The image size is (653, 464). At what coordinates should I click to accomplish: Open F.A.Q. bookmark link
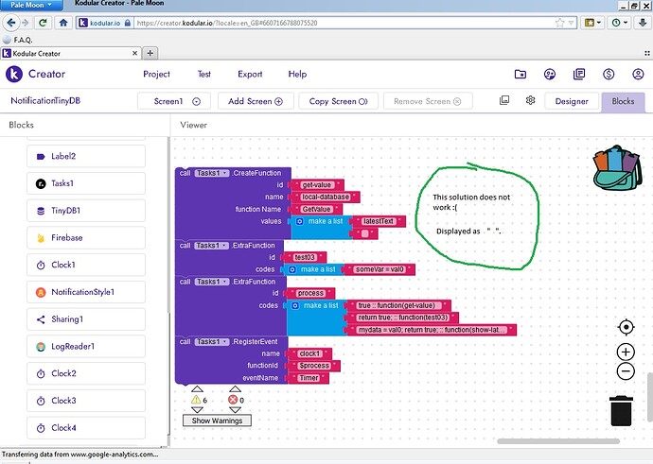coord(17,40)
